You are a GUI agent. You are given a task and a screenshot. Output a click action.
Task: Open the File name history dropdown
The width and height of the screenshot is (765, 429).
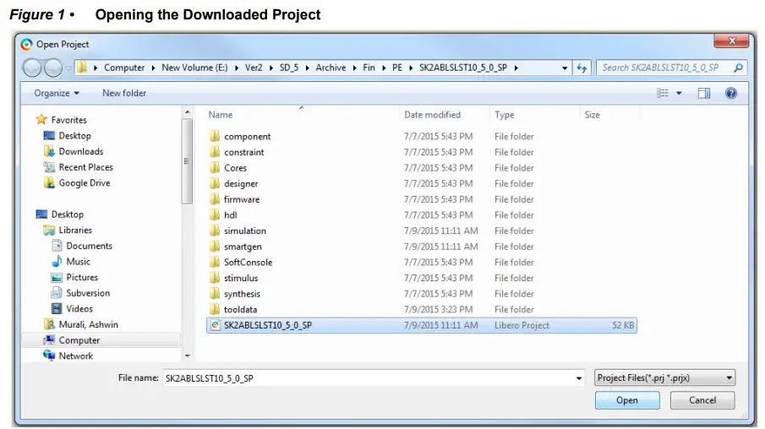tap(579, 378)
